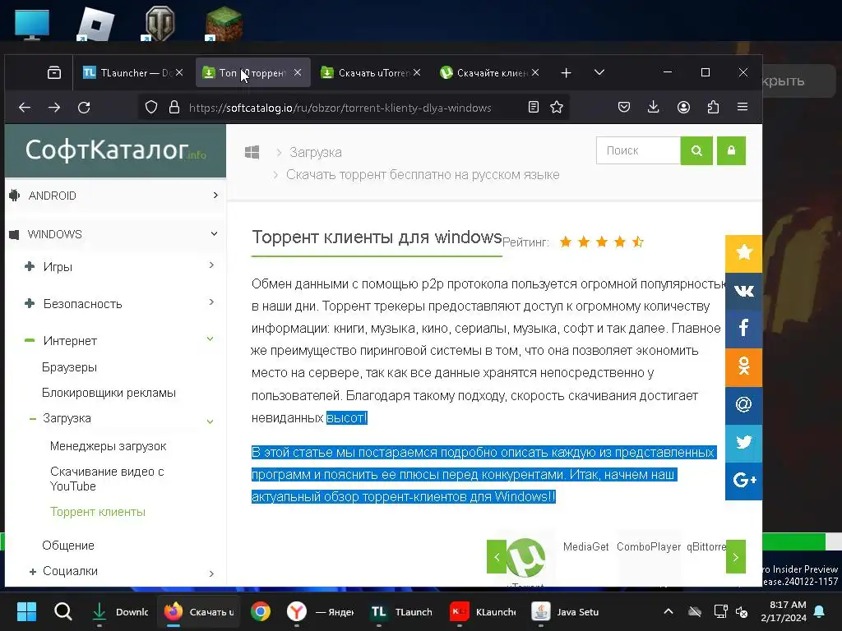Viewport: 842px width, 631px height.
Task: Open Java Setup from the taskbar
Action: [565, 611]
